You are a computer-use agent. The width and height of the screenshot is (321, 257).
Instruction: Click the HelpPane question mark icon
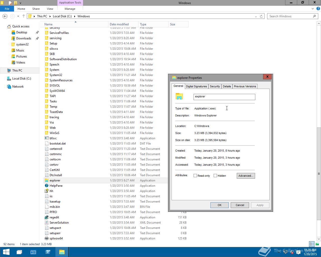pyautogui.click(x=47, y=186)
